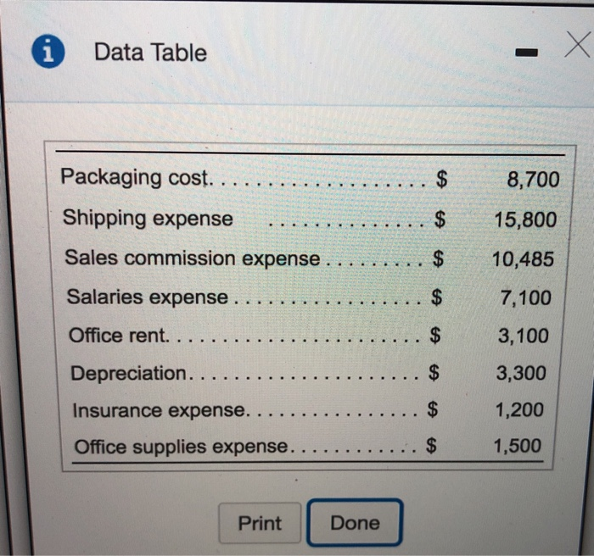Select the 7,100 salaries amount
This screenshot has width=594, height=556.
[526, 298]
